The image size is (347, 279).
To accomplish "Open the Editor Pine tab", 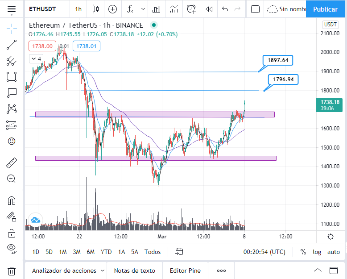I will tap(185, 271).
